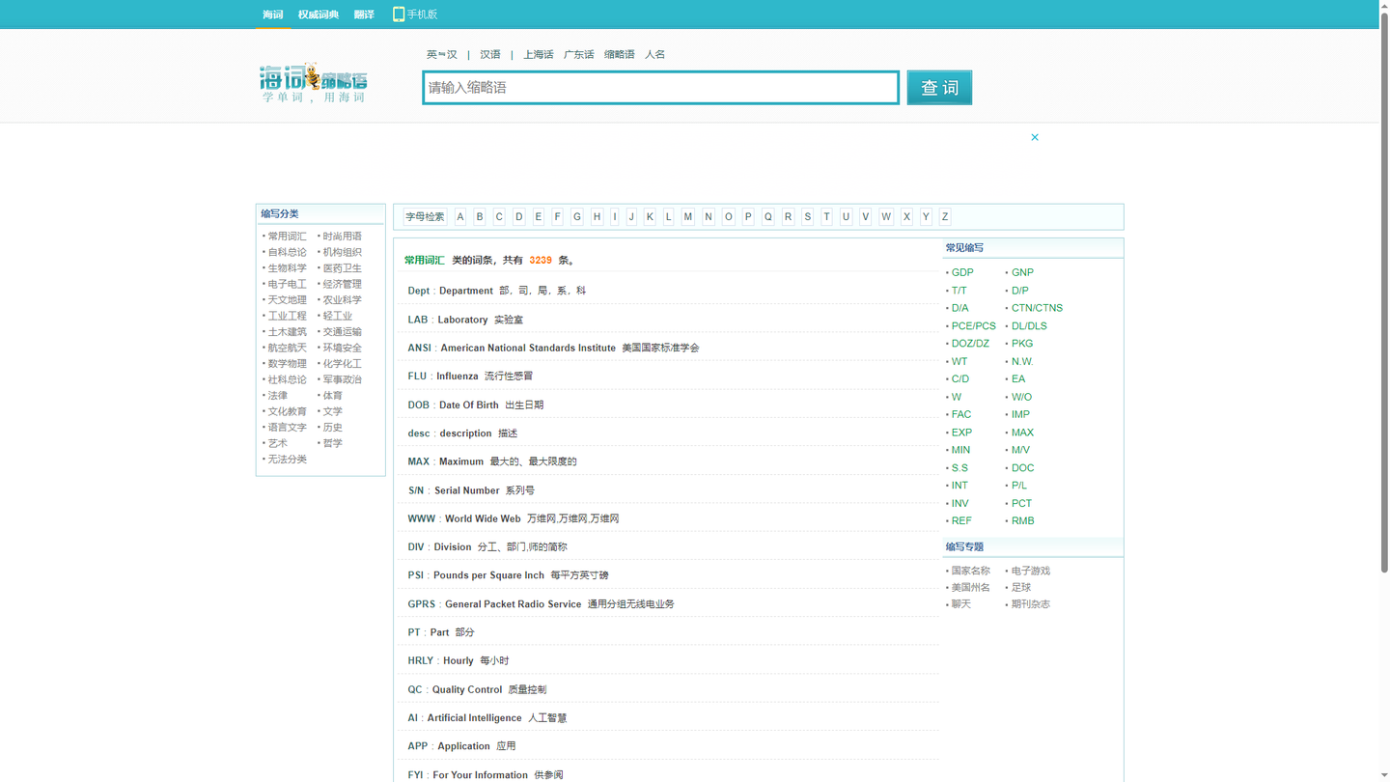Click the green 常用词汇 heading in results
This screenshot has width=1390, height=782.
424,261
